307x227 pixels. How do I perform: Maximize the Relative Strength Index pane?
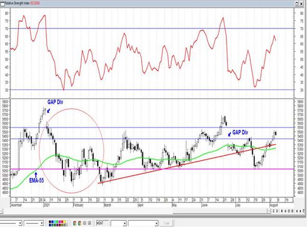[297, 4]
